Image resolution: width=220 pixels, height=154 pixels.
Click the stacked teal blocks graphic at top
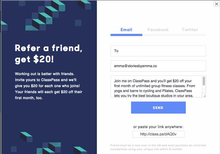click(x=45, y=16)
